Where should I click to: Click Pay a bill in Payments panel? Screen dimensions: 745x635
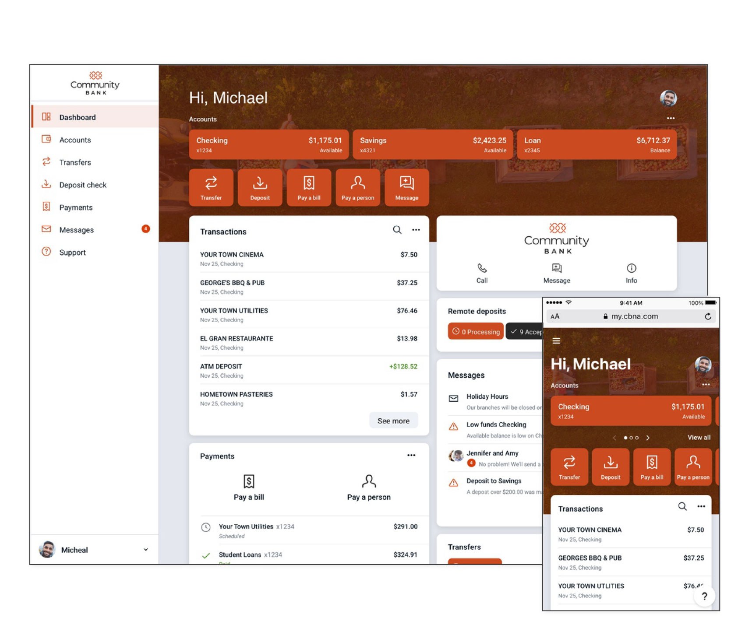point(249,488)
